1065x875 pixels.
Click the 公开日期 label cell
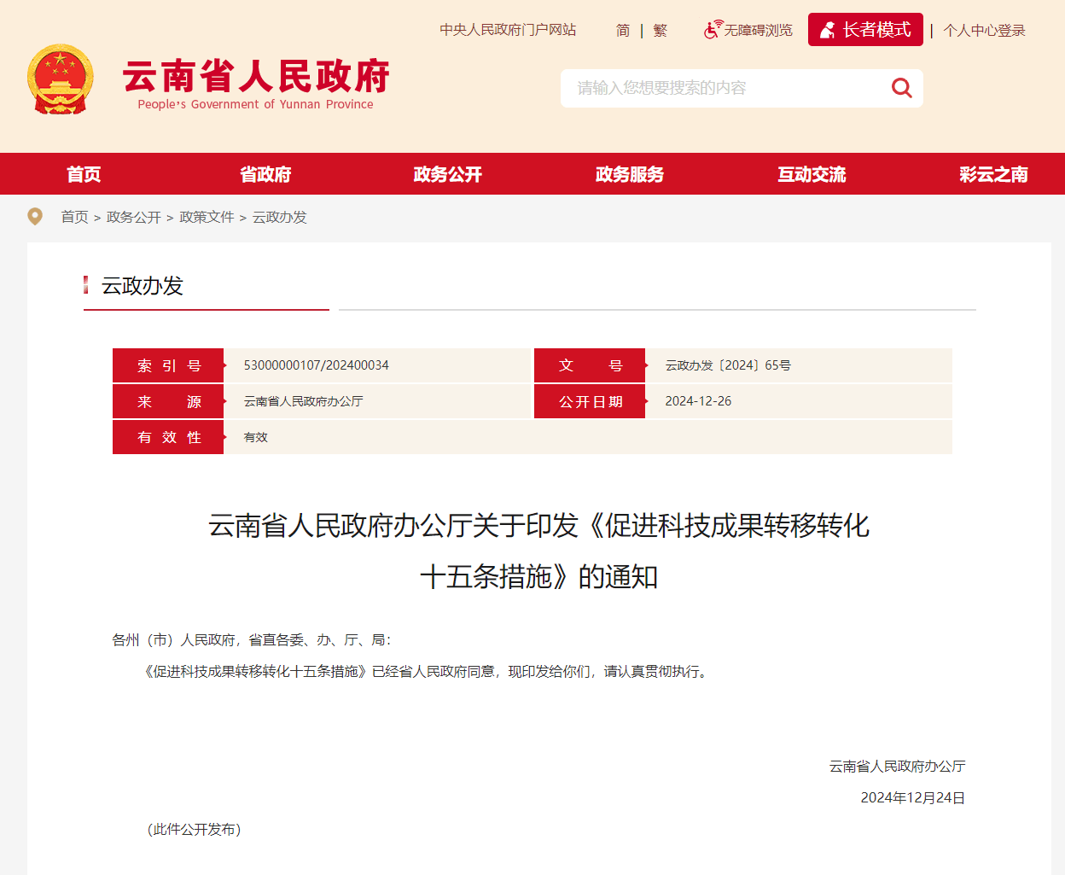590,401
